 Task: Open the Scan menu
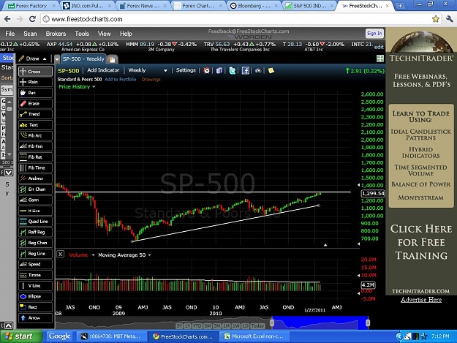coord(30,34)
